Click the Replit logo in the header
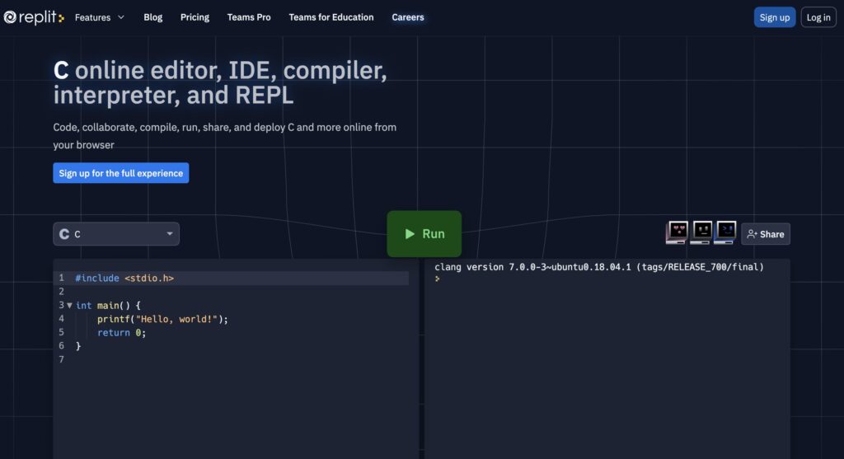844x459 pixels. tap(34, 17)
